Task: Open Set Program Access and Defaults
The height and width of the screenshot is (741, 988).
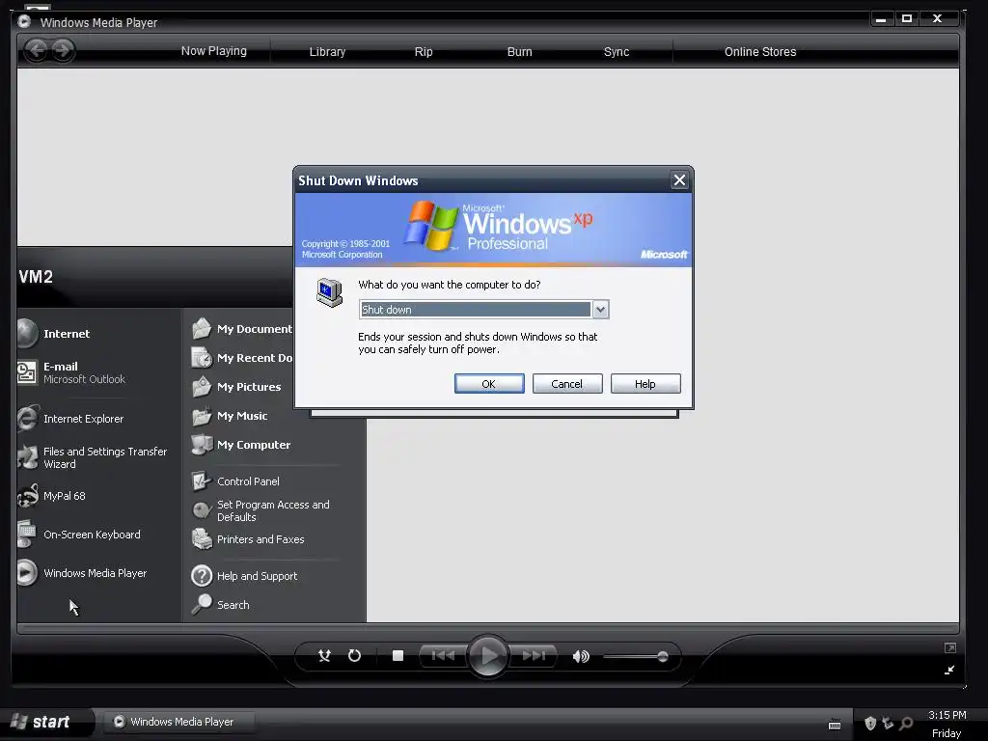Action: pyautogui.click(x=261, y=510)
